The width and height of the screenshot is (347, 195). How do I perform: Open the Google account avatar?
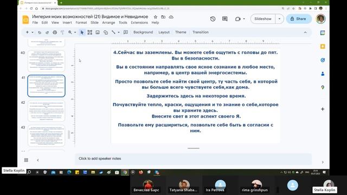pyautogui.click(x=320, y=19)
